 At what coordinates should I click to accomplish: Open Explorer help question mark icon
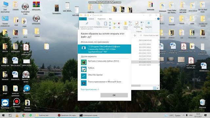click(158, 19)
